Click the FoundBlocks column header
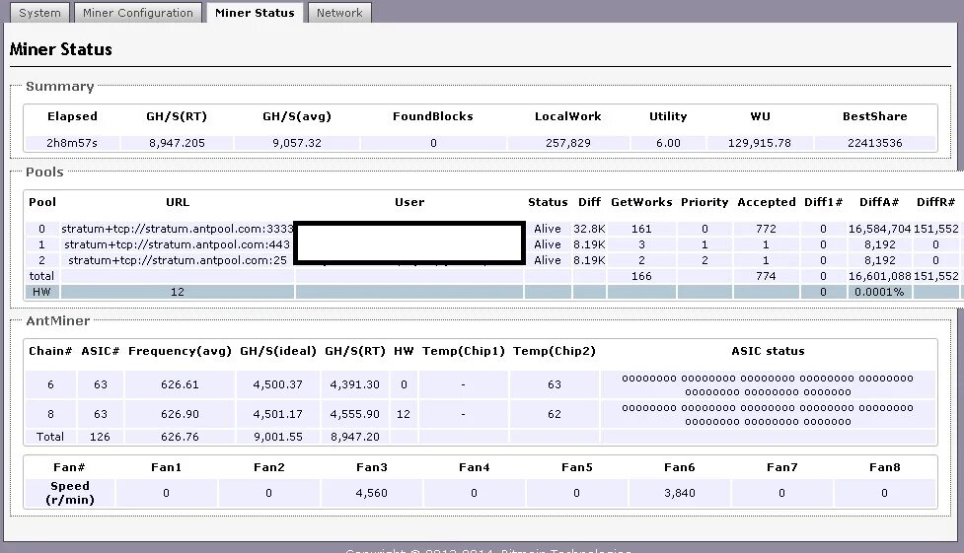This screenshot has width=964, height=553. coord(433,116)
